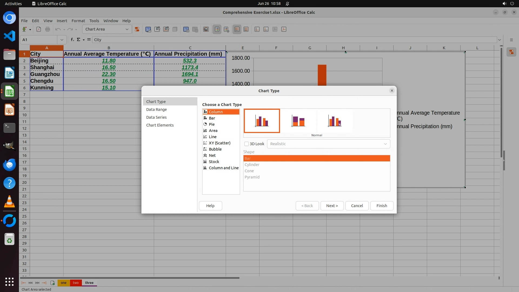Toggle Vertical Grids toolbar icon

pyautogui.click(x=246, y=29)
